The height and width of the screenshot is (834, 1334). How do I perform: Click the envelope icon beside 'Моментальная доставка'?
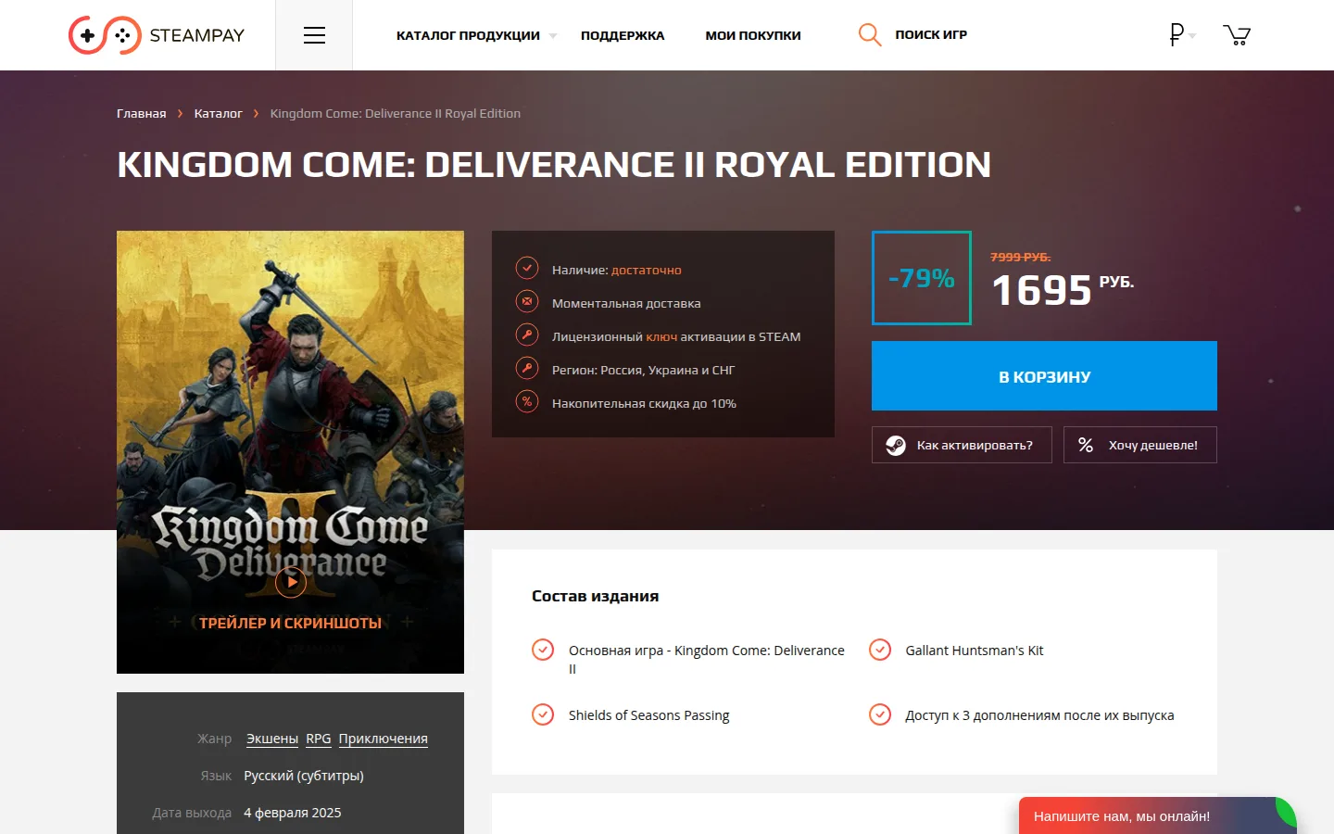point(527,302)
